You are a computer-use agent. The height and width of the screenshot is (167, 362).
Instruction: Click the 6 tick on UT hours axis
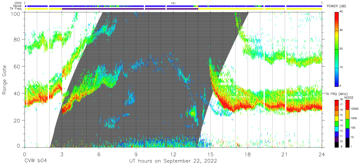click(99, 154)
